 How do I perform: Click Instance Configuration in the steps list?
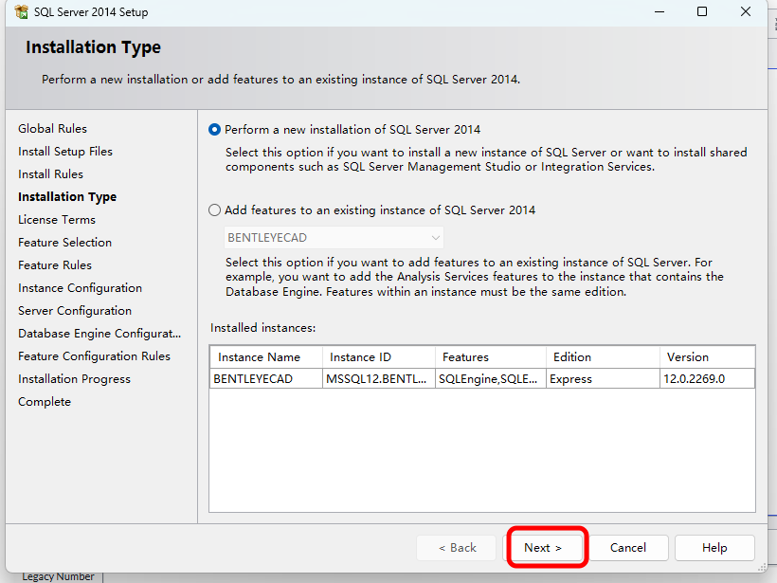click(x=80, y=288)
